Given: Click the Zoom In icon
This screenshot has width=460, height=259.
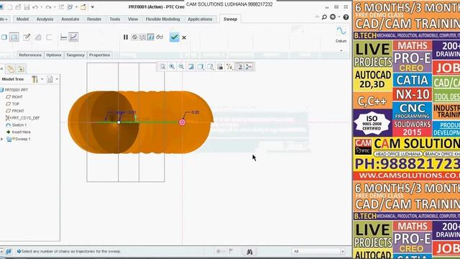Looking at the screenshot, I should (172, 67).
